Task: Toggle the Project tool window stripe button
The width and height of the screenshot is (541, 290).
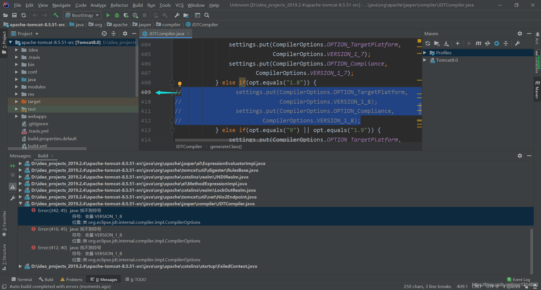Action: point(4,43)
